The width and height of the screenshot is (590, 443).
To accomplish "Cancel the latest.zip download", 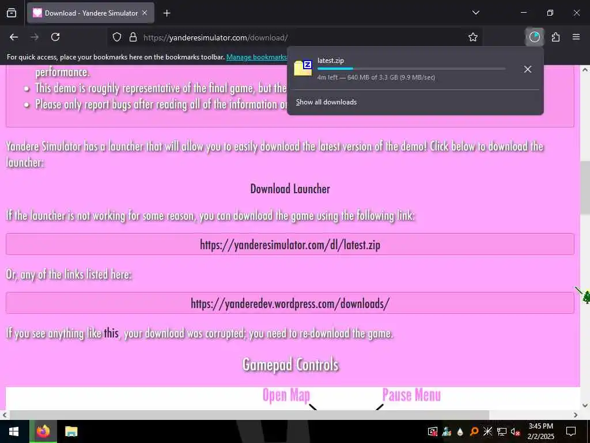I will click(528, 69).
